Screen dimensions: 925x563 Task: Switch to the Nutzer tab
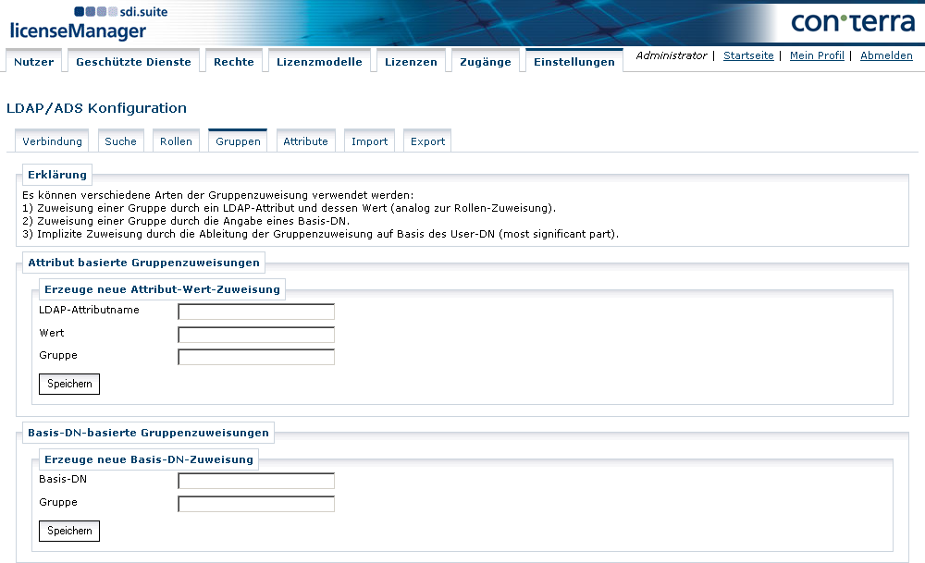[33, 61]
